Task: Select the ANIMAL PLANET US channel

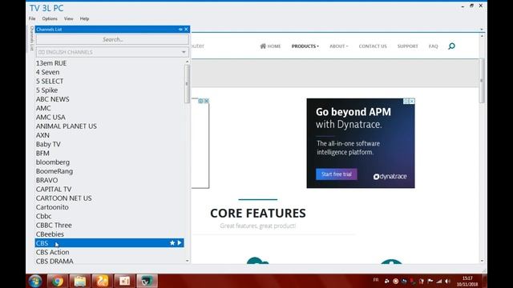Action: (109, 126)
